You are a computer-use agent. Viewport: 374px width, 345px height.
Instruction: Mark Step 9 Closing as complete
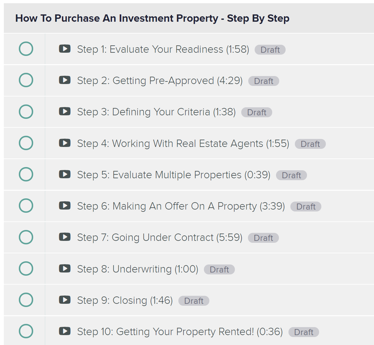pos(26,300)
